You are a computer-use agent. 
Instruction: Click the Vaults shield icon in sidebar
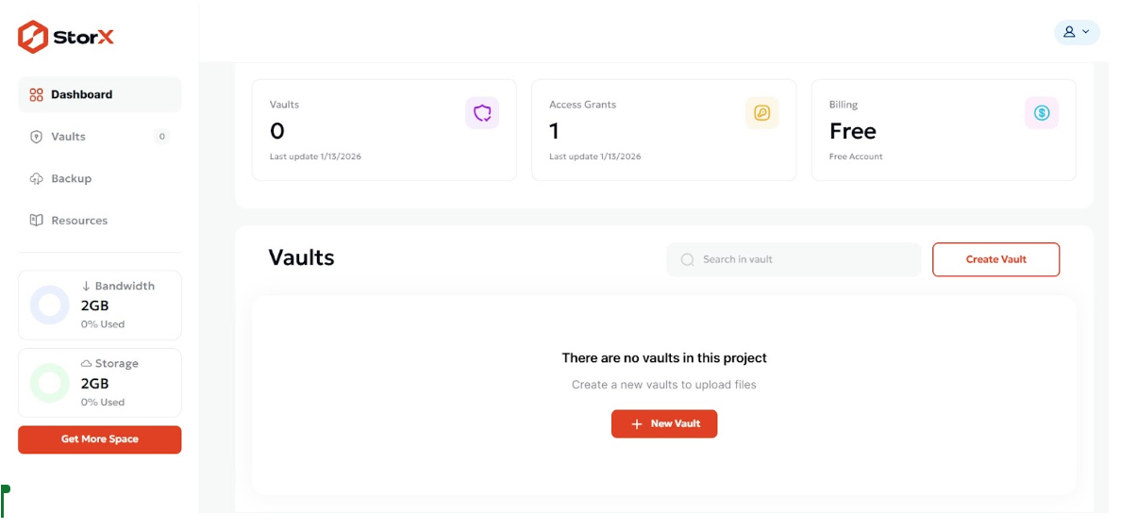click(x=37, y=137)
